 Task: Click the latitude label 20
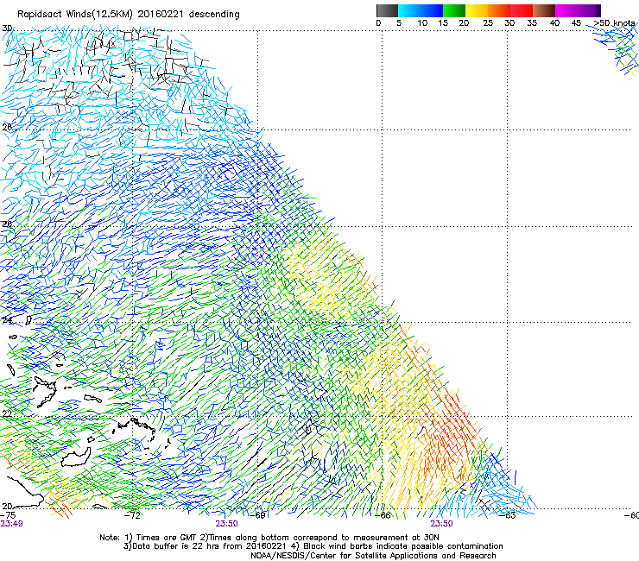coord(7,506)
